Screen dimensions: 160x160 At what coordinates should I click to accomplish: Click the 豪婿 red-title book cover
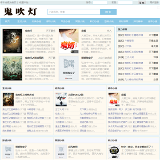(x=68, y=41)
